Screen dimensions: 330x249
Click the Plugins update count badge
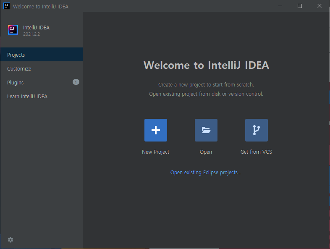point(76,82)
